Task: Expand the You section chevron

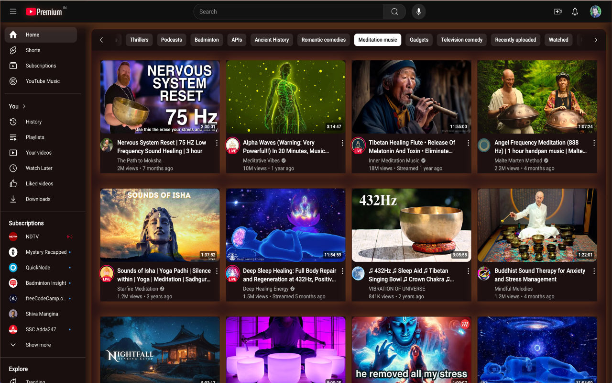Action: coord(24,106)
